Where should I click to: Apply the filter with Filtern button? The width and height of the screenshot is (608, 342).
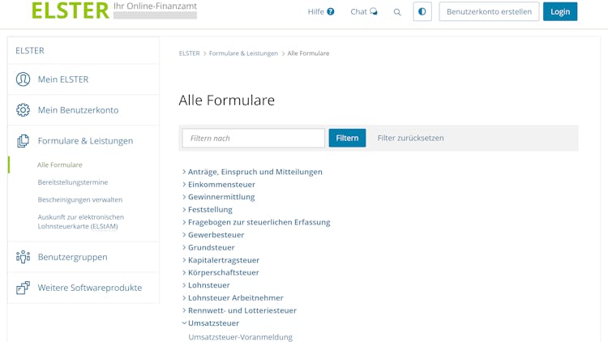(x=347, y=138)
